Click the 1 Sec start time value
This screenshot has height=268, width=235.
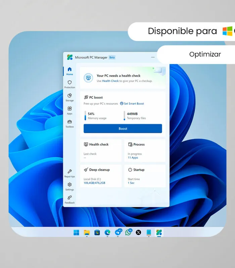coord(131,183)
